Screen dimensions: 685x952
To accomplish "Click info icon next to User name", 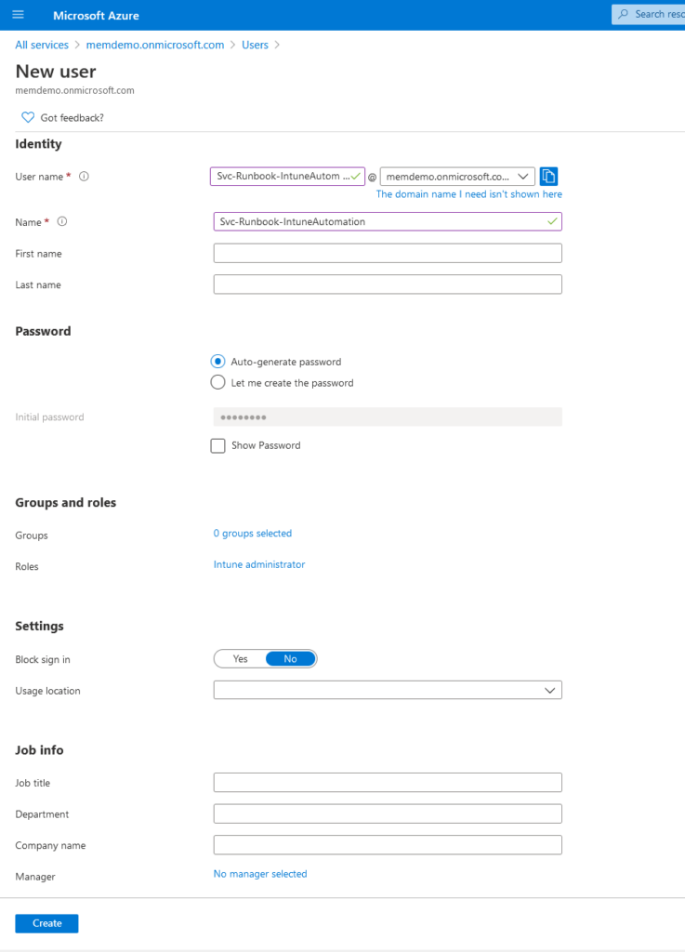I will (84, 176).
